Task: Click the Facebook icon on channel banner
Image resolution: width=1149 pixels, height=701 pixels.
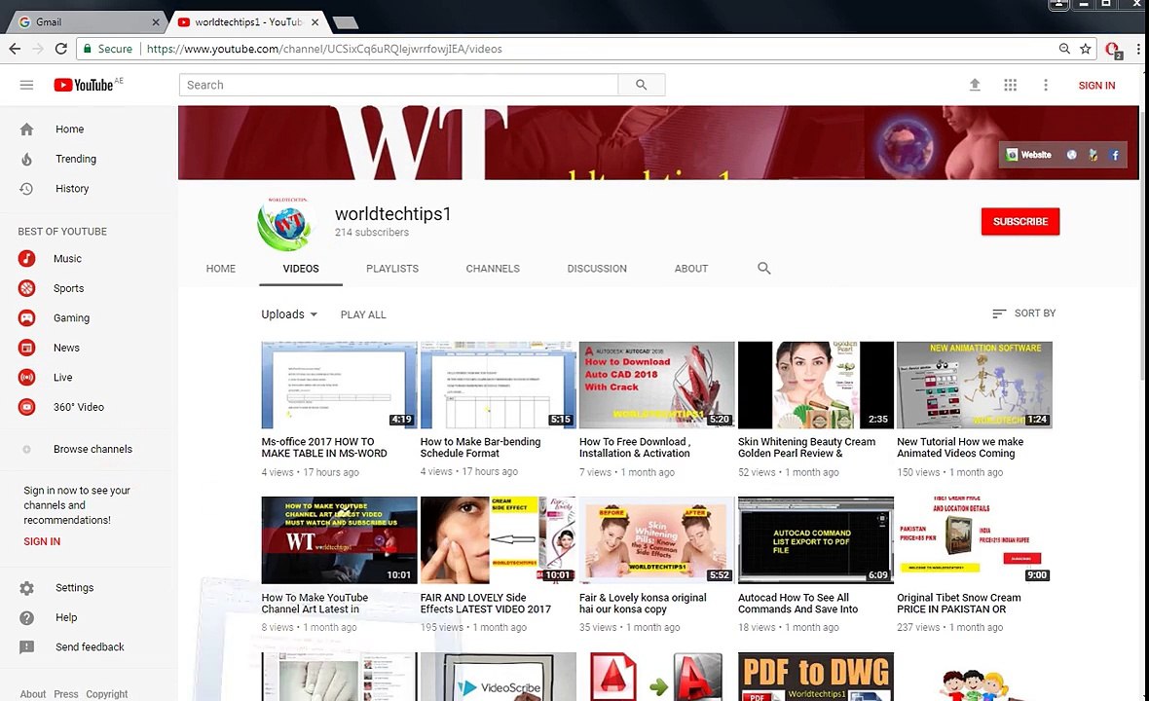Action: [x=1115, y=155]
